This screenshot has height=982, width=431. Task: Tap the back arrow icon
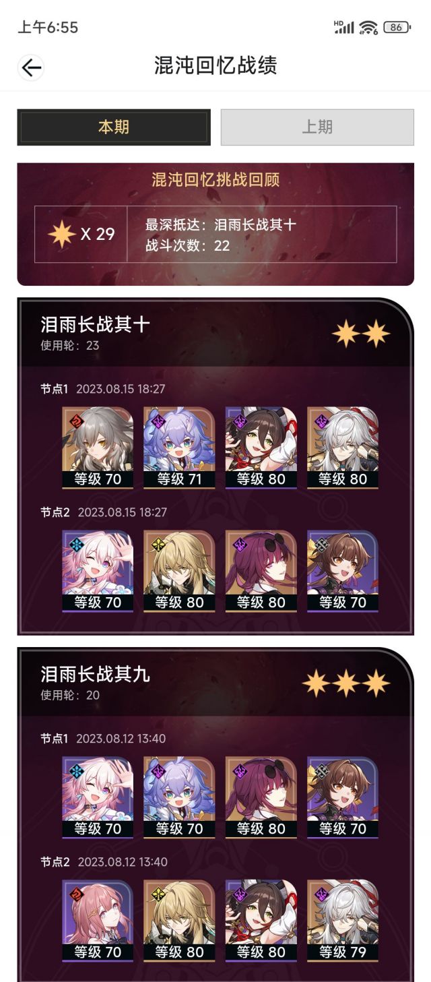(x=31, y=67)
